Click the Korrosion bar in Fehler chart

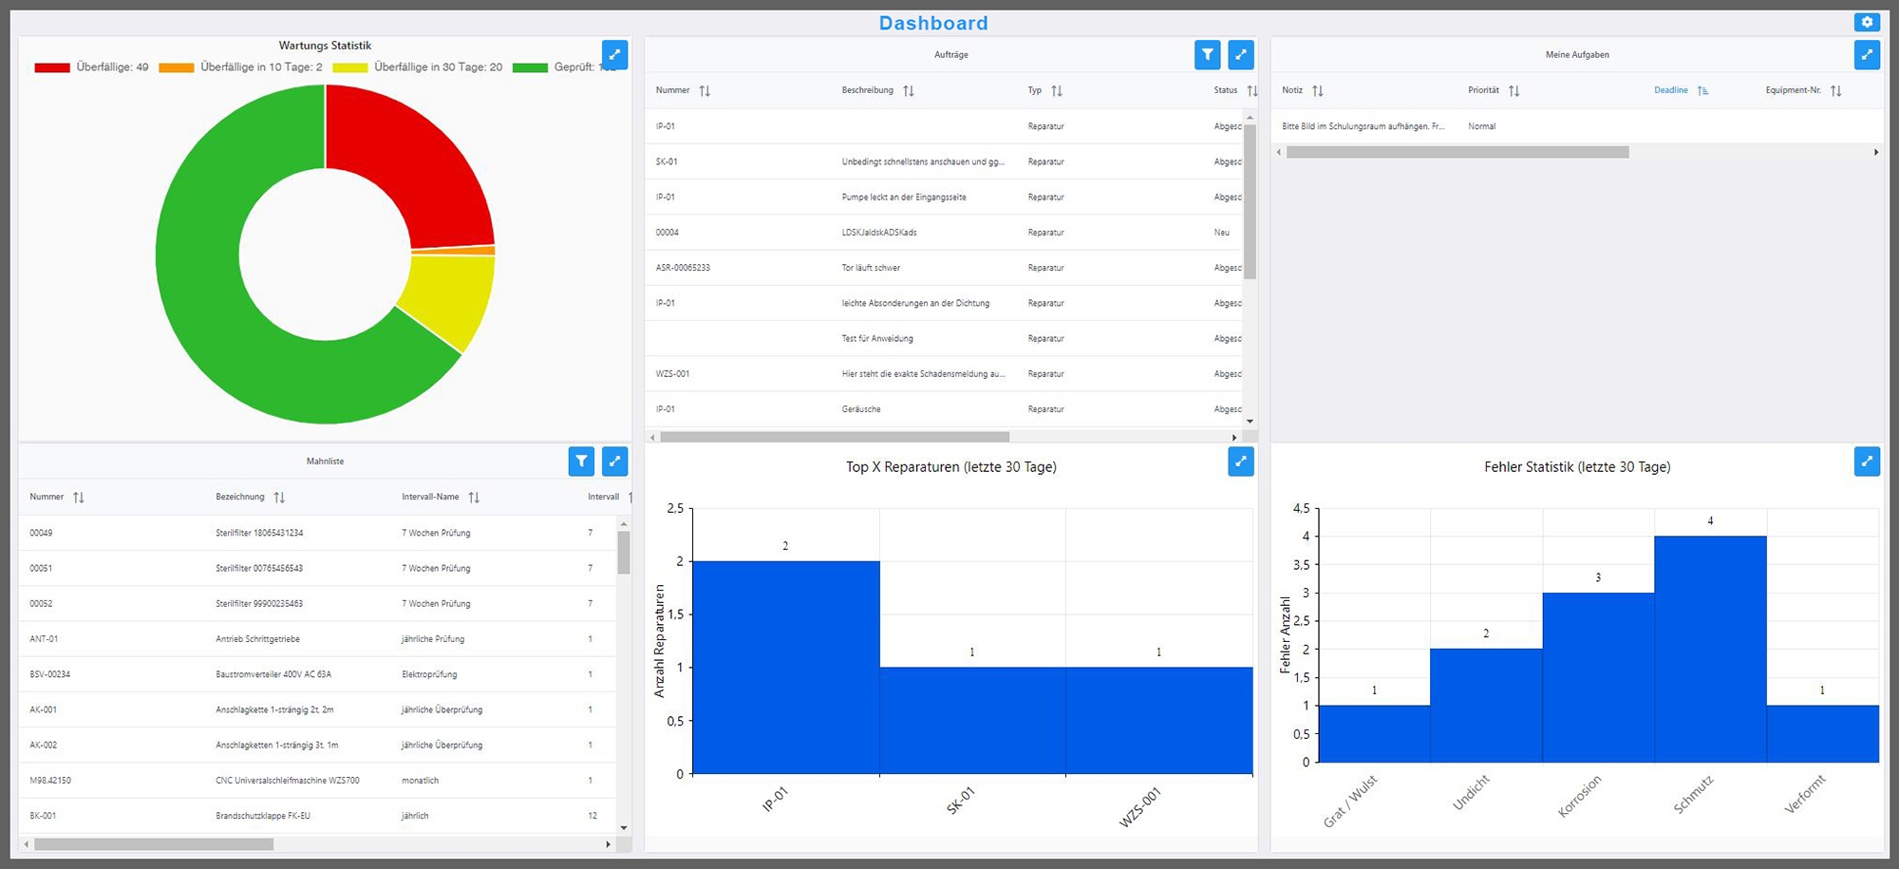click(1598, 678)
